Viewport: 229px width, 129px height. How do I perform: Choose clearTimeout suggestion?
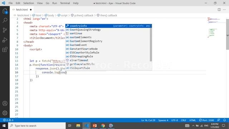point(108,60)
